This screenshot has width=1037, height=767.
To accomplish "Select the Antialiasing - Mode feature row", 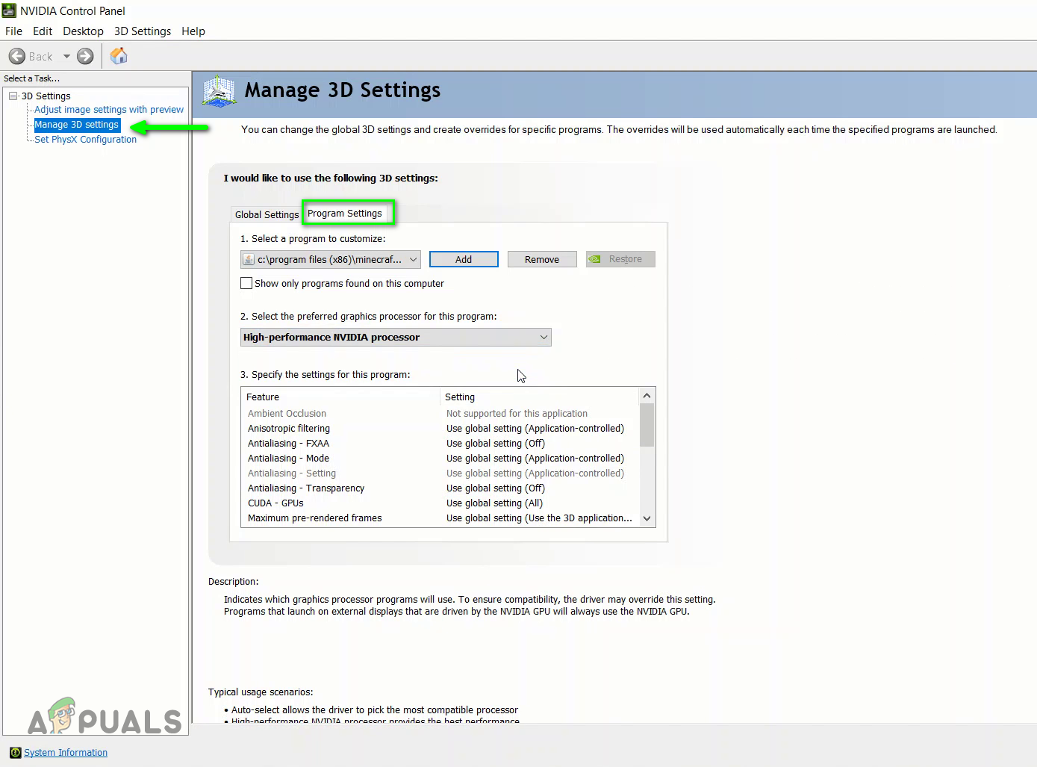I will point(440,458).
